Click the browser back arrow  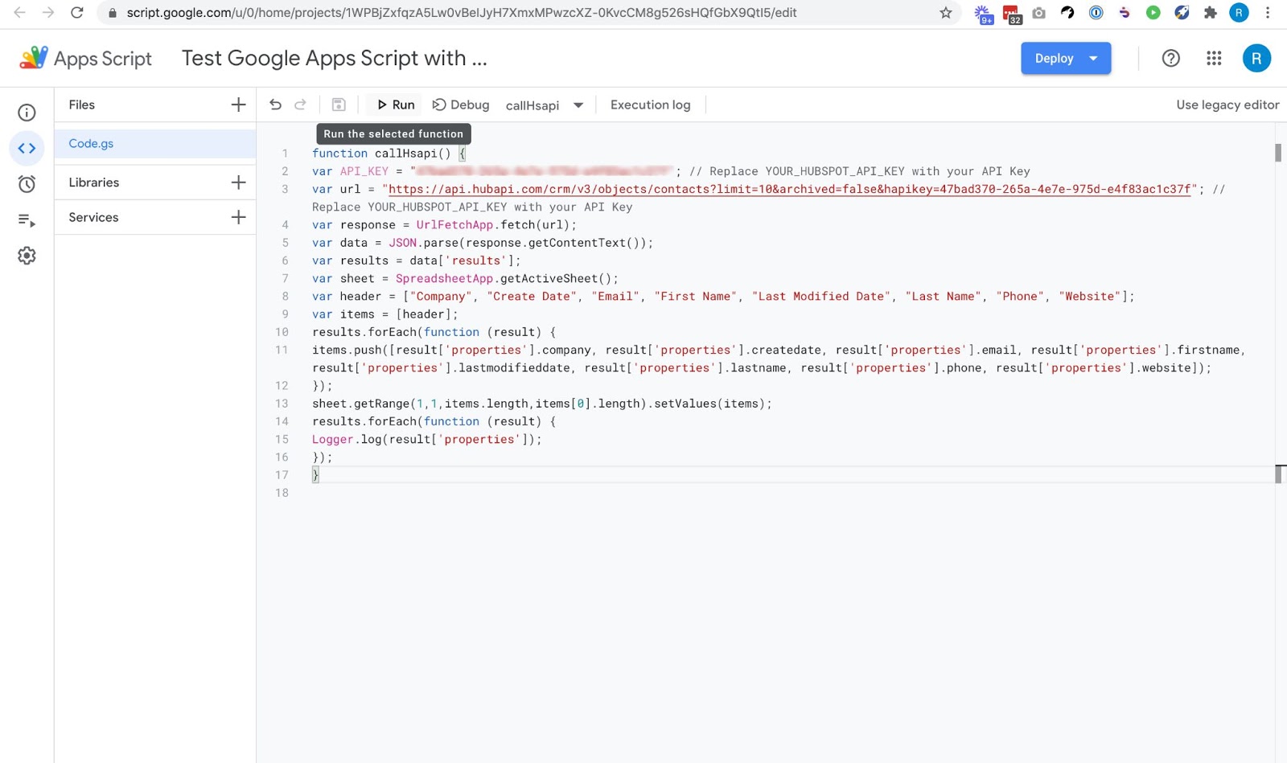click(19, 12)
